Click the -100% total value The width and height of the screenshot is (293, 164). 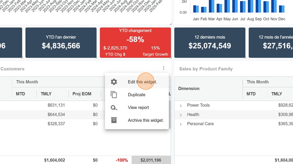(x=122, y=160)
